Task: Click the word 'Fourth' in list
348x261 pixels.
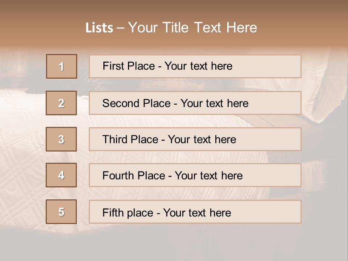Action: click(118, 175)
